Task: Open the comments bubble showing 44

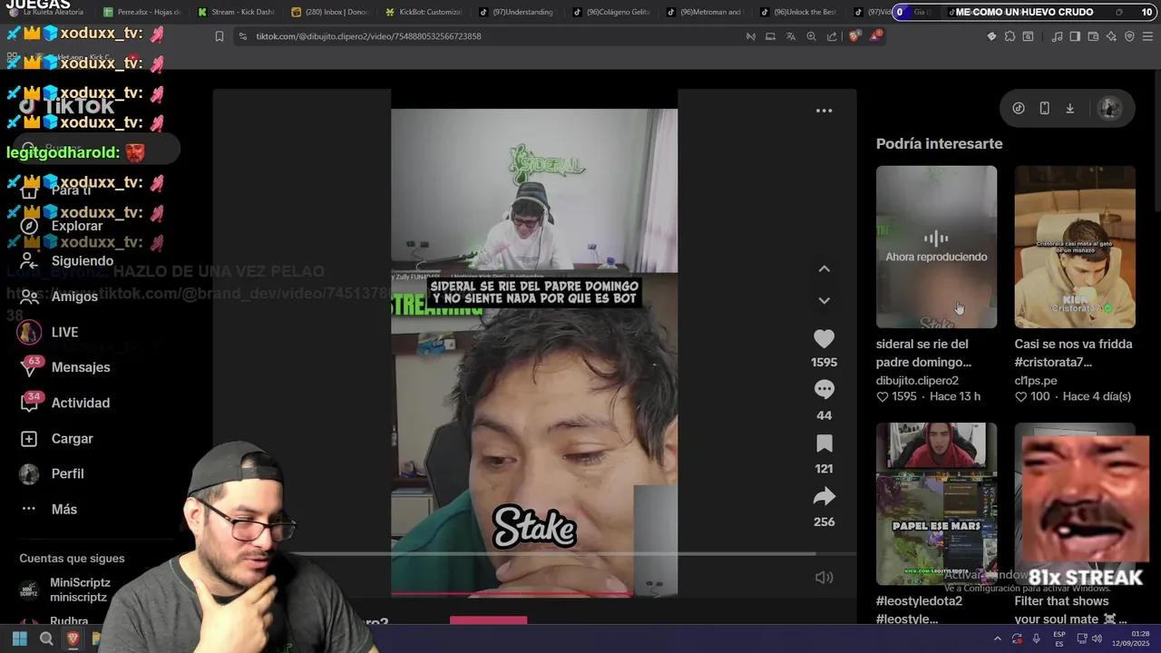Action: (x=824, y=389)
